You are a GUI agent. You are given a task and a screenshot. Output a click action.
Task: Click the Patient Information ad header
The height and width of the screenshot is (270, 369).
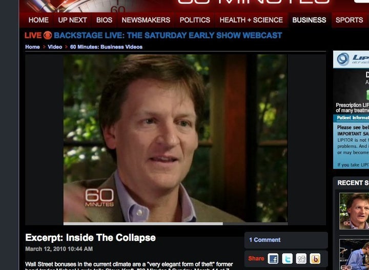pyautogui.click(x=352, y=118)
